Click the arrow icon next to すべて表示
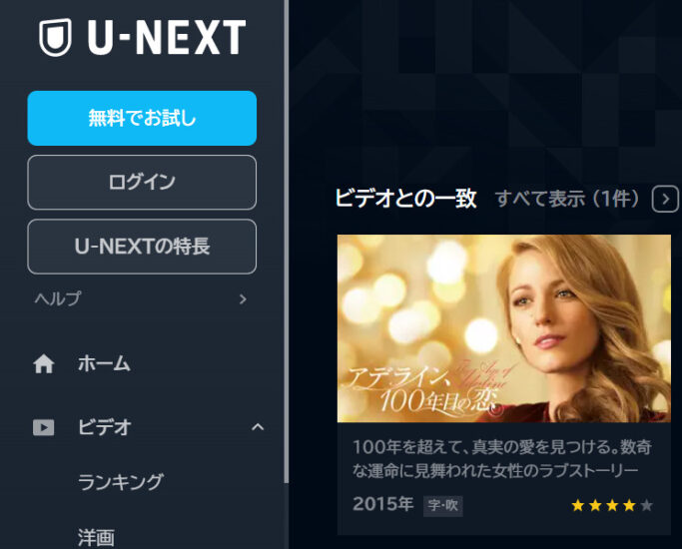The height and width of the screenshot is (549, 682). (665, 199)
